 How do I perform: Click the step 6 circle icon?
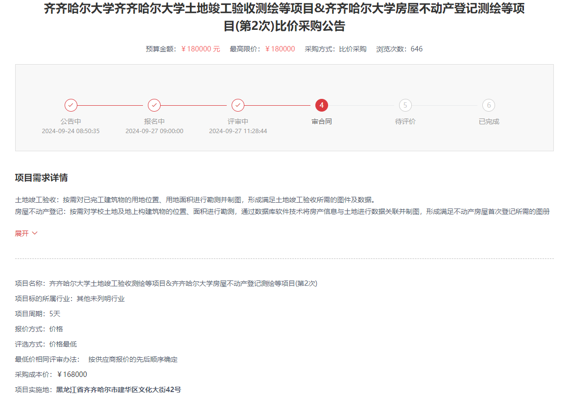[489, 105]
